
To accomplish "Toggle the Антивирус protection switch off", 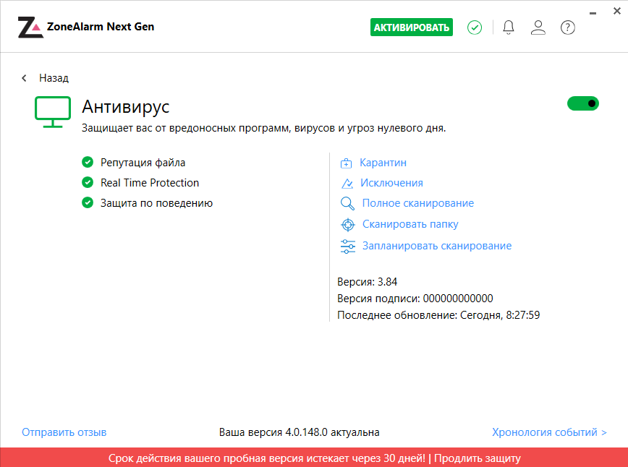I will tap(582, 103).
